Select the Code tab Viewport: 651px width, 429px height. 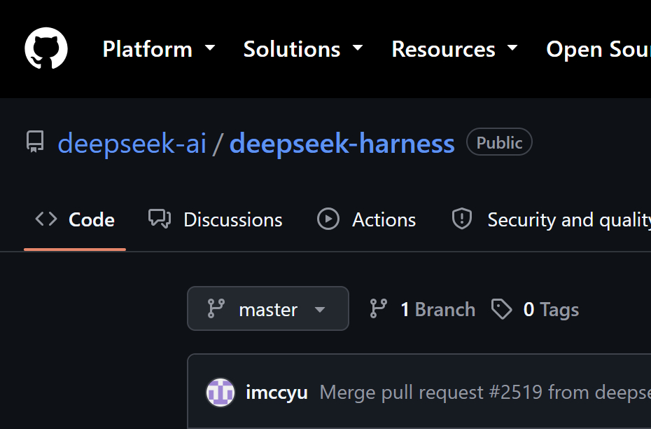[75, 219]
